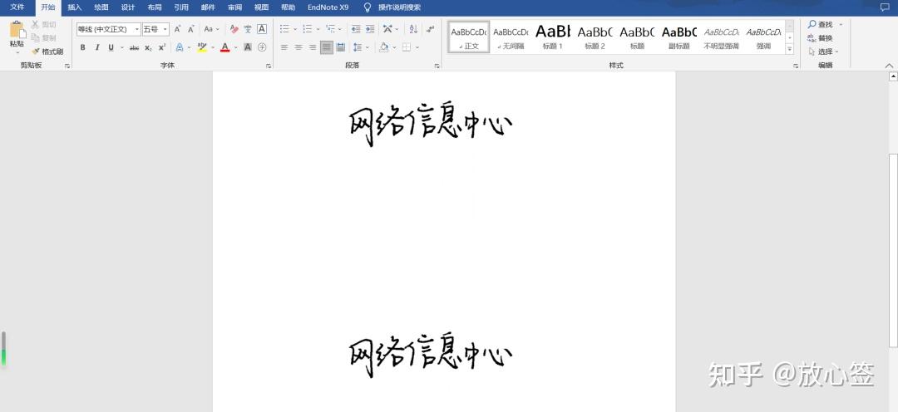Click the align left icon
This screenshot has height=412, width=898.
tap(284, 47)
